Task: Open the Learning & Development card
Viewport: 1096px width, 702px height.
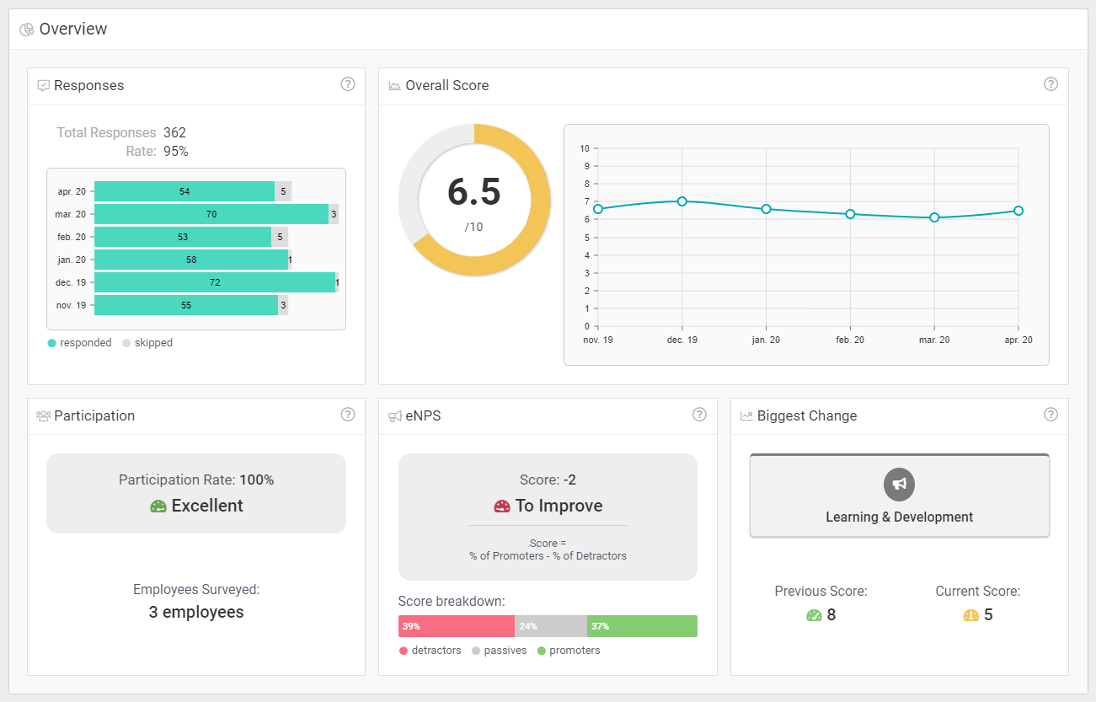Action: click(x=899, y=496)
